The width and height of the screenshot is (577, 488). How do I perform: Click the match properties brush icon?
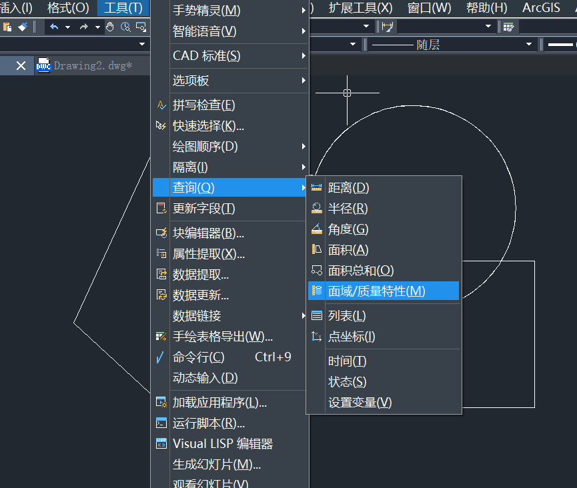click(23, 27)
